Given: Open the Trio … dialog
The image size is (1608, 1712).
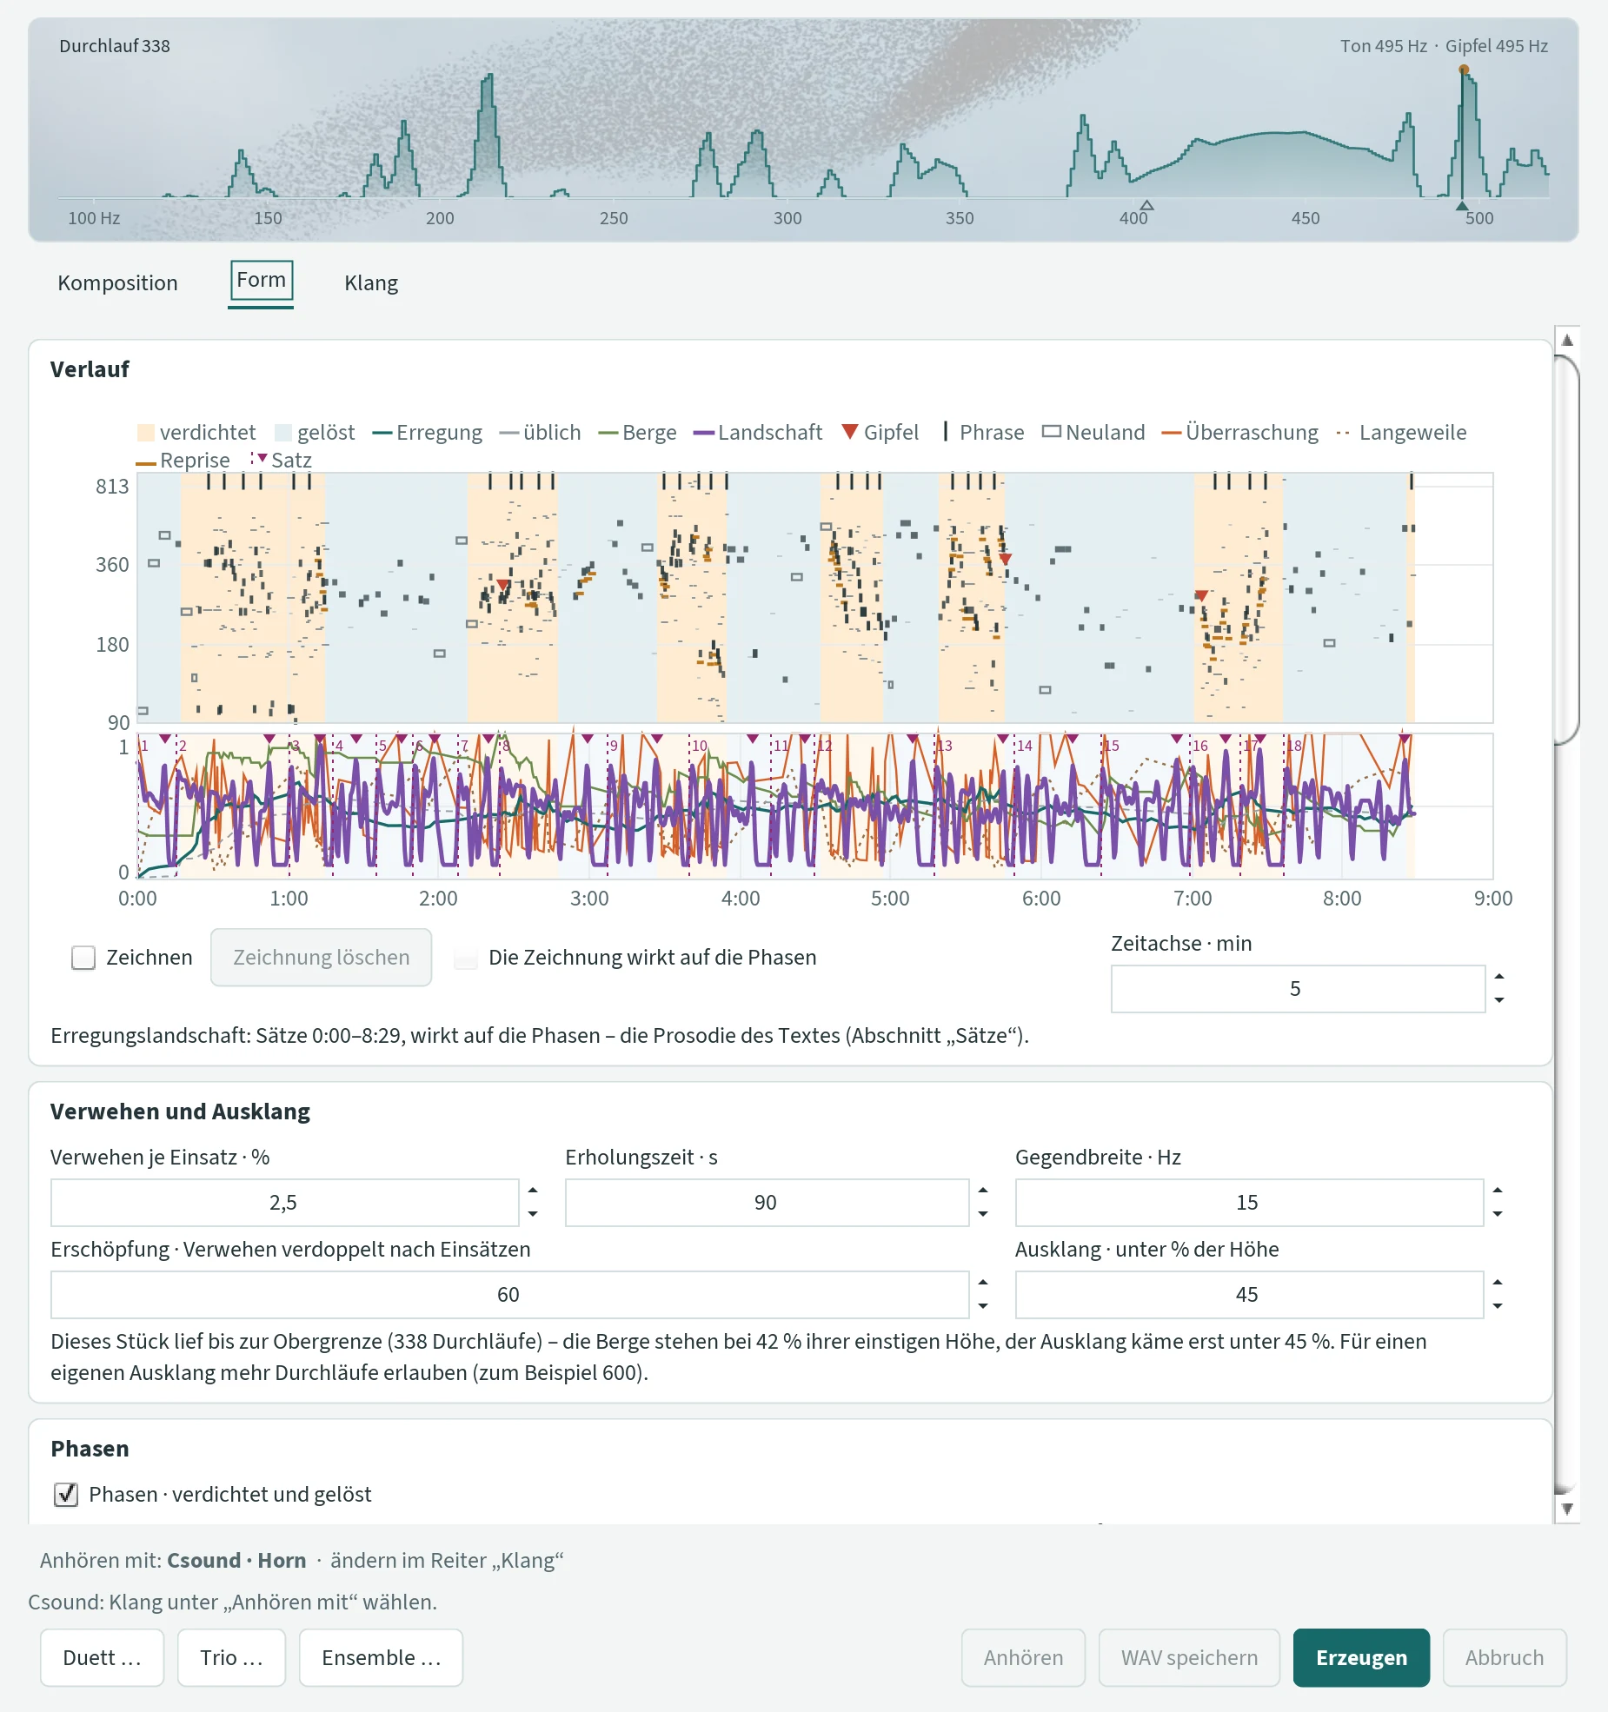Looking at the screenshot, I should tap(231, 1657).
